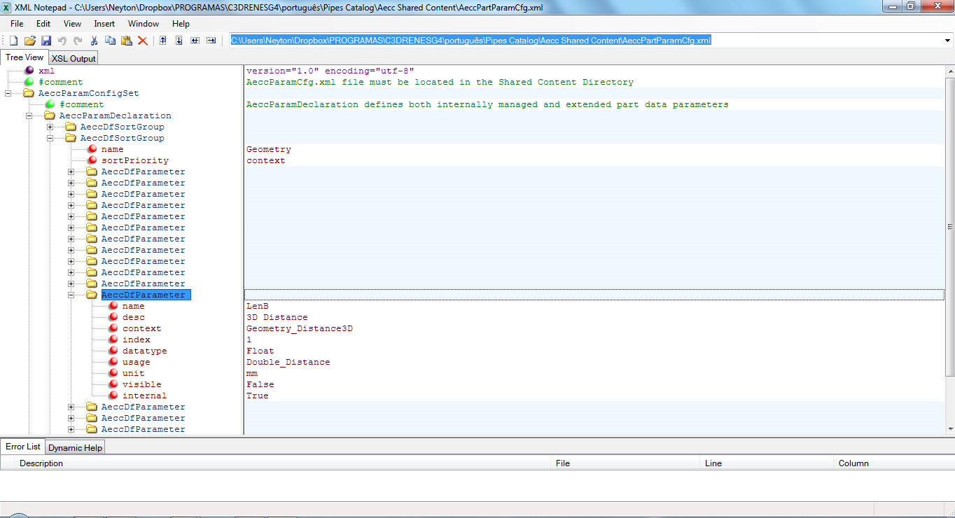Expand the AeccDfParameter directly below internal
The height and width of the screenshot is (518, 955).
pos(71,407)
